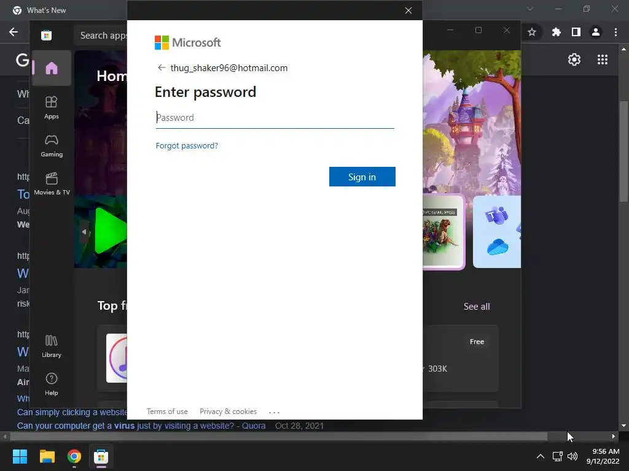Click Chrome horizontal scrollbar thumb
This screenshot has width=629, height=471.
[x=279, y=437]
